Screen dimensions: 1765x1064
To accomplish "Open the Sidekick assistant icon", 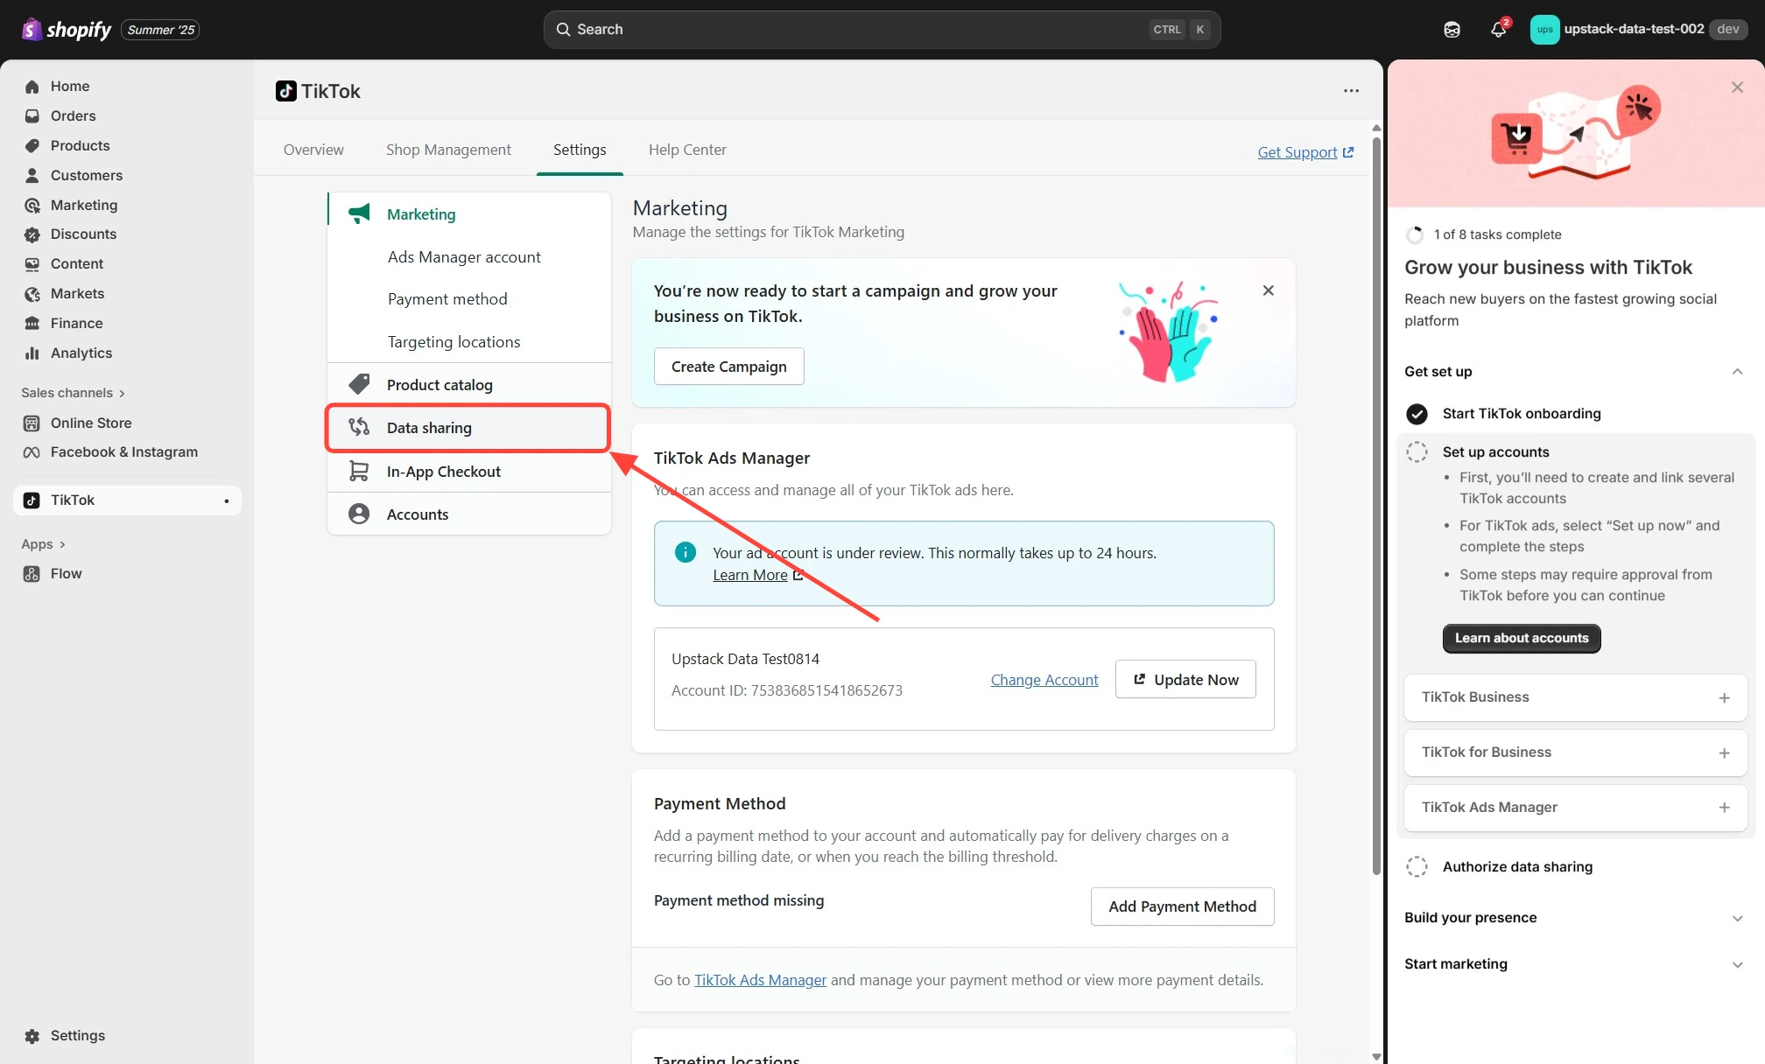I will pos(1452,30).
